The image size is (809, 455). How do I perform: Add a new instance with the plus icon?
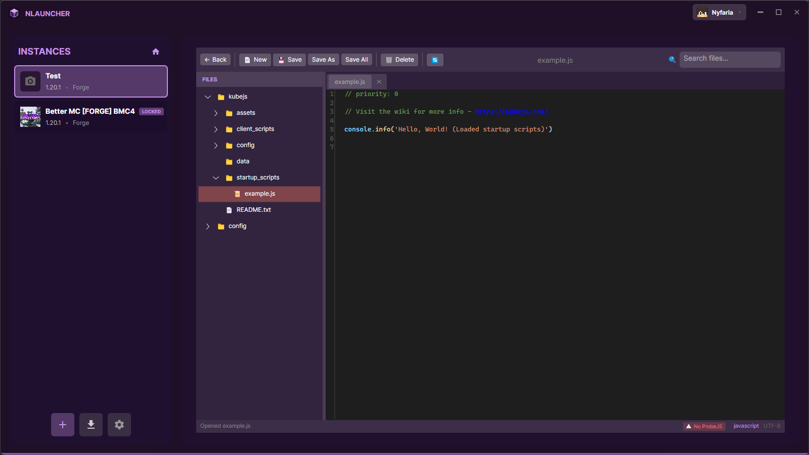(62, 425)
